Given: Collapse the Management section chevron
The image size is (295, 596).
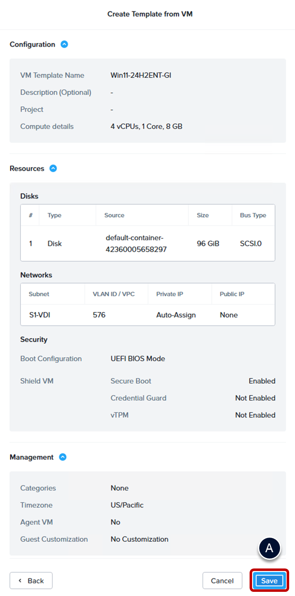Looking at the screenshot, I should pos(62,457).
